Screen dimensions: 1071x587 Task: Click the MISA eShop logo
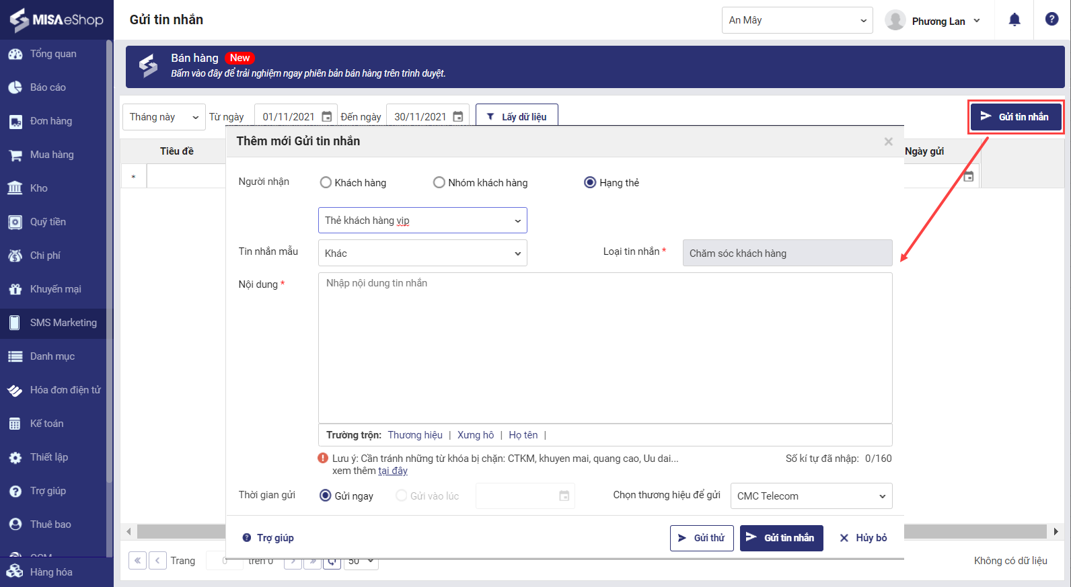click(57, 19)
